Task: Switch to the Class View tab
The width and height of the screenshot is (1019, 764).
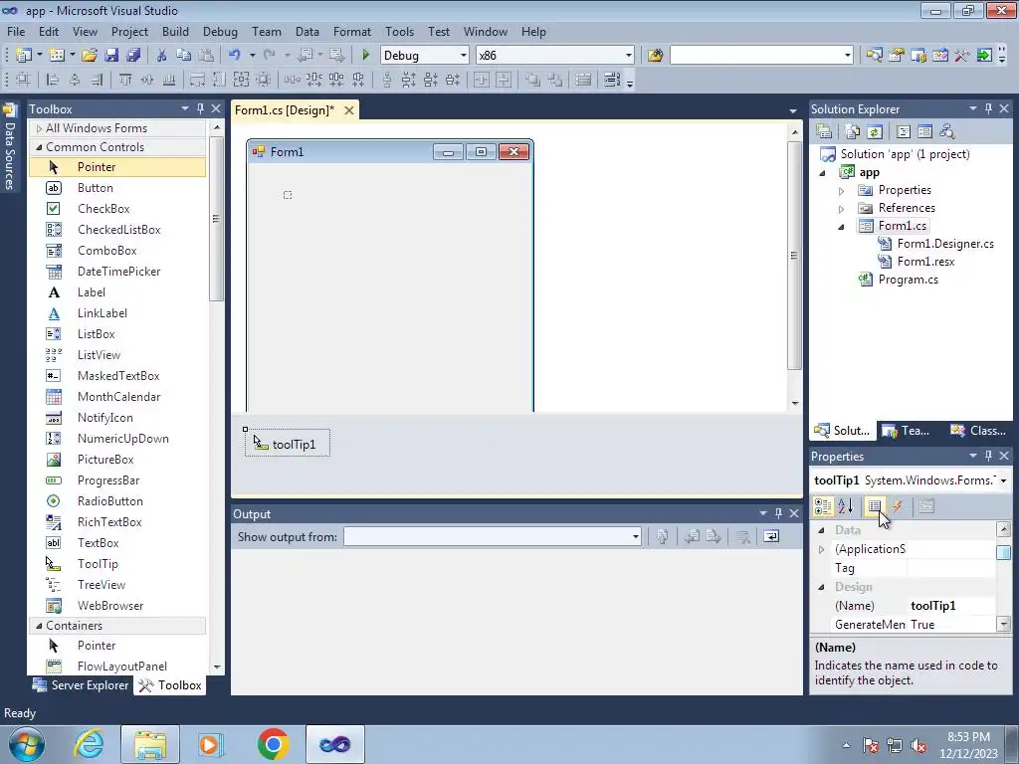Action: coord(977,430)
